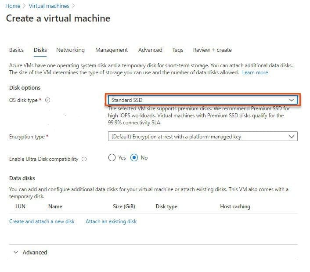Click info icon beside OS disk type
310x272 pixels.
pos(47,100)
